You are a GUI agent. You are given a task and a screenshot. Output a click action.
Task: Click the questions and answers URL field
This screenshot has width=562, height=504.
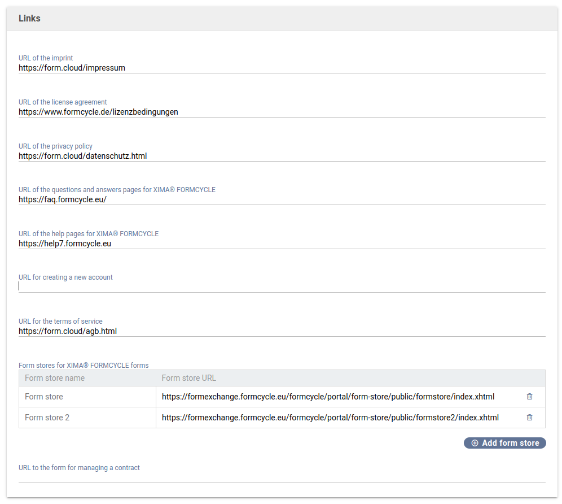281,199
